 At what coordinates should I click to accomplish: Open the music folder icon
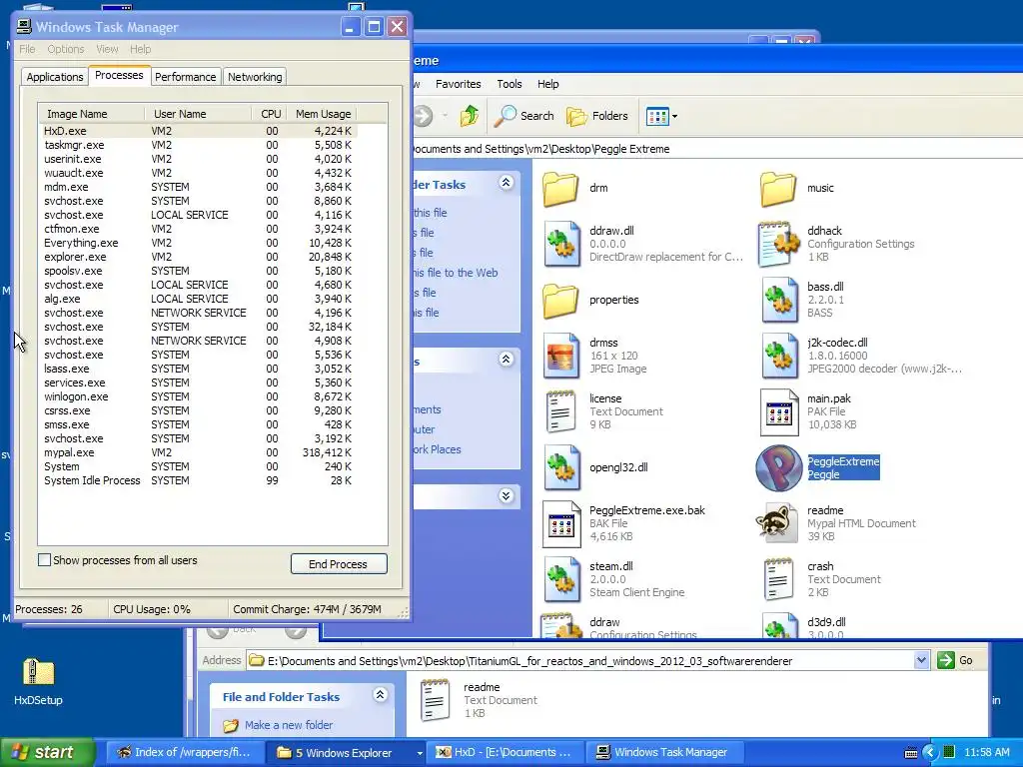pos(778,189)
